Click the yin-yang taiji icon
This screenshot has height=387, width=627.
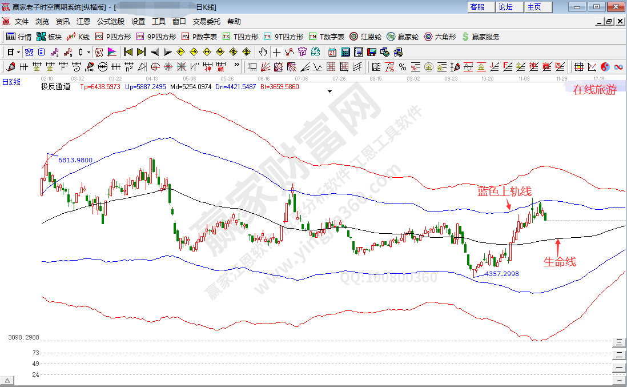(605, 67)
